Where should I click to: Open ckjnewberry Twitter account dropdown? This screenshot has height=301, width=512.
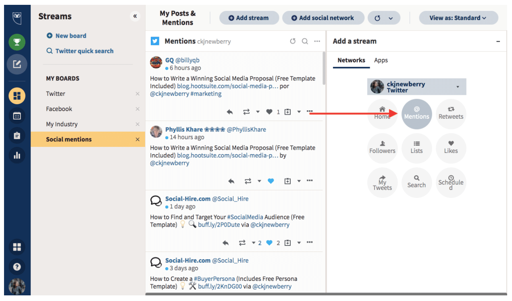[x=416, y=87]
